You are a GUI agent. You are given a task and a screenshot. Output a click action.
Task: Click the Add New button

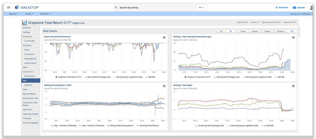pyautogui.click(x=282, y=8)
